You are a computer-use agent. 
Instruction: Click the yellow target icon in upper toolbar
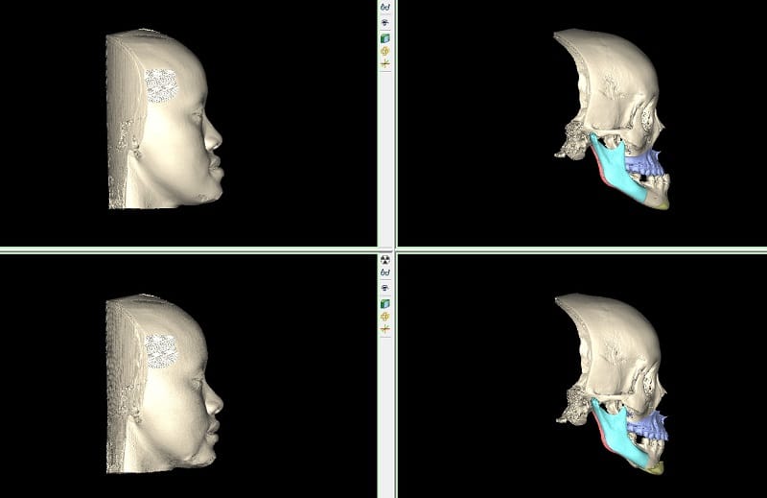[385, 50]
